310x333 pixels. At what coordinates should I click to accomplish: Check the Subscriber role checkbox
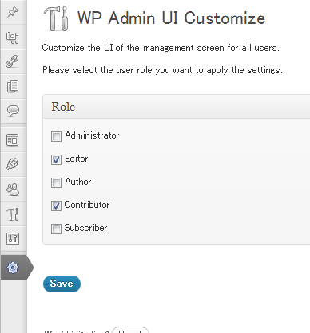pos(56,229)
